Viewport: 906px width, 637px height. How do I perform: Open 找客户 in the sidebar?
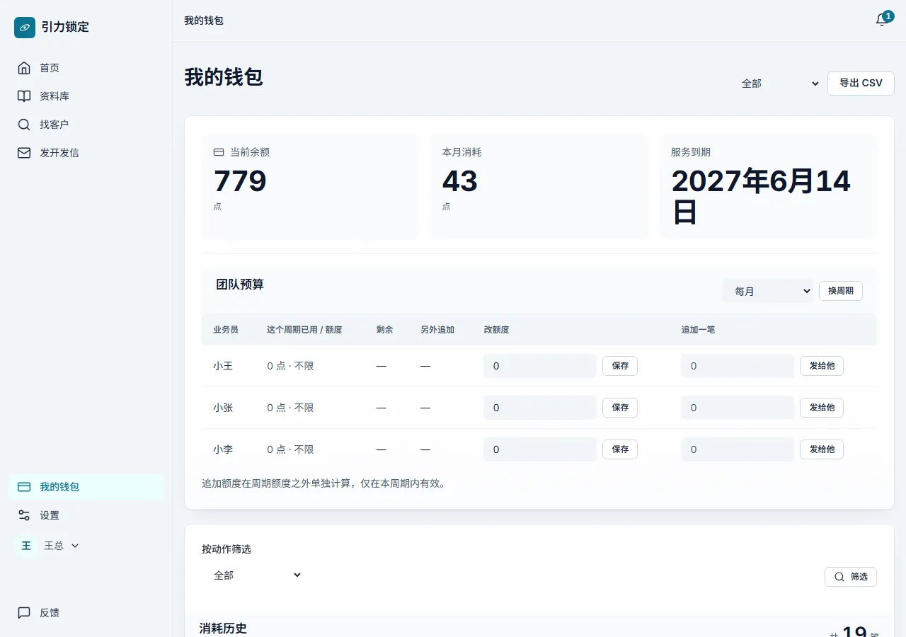pyautogui.click(x=86, y=125)
